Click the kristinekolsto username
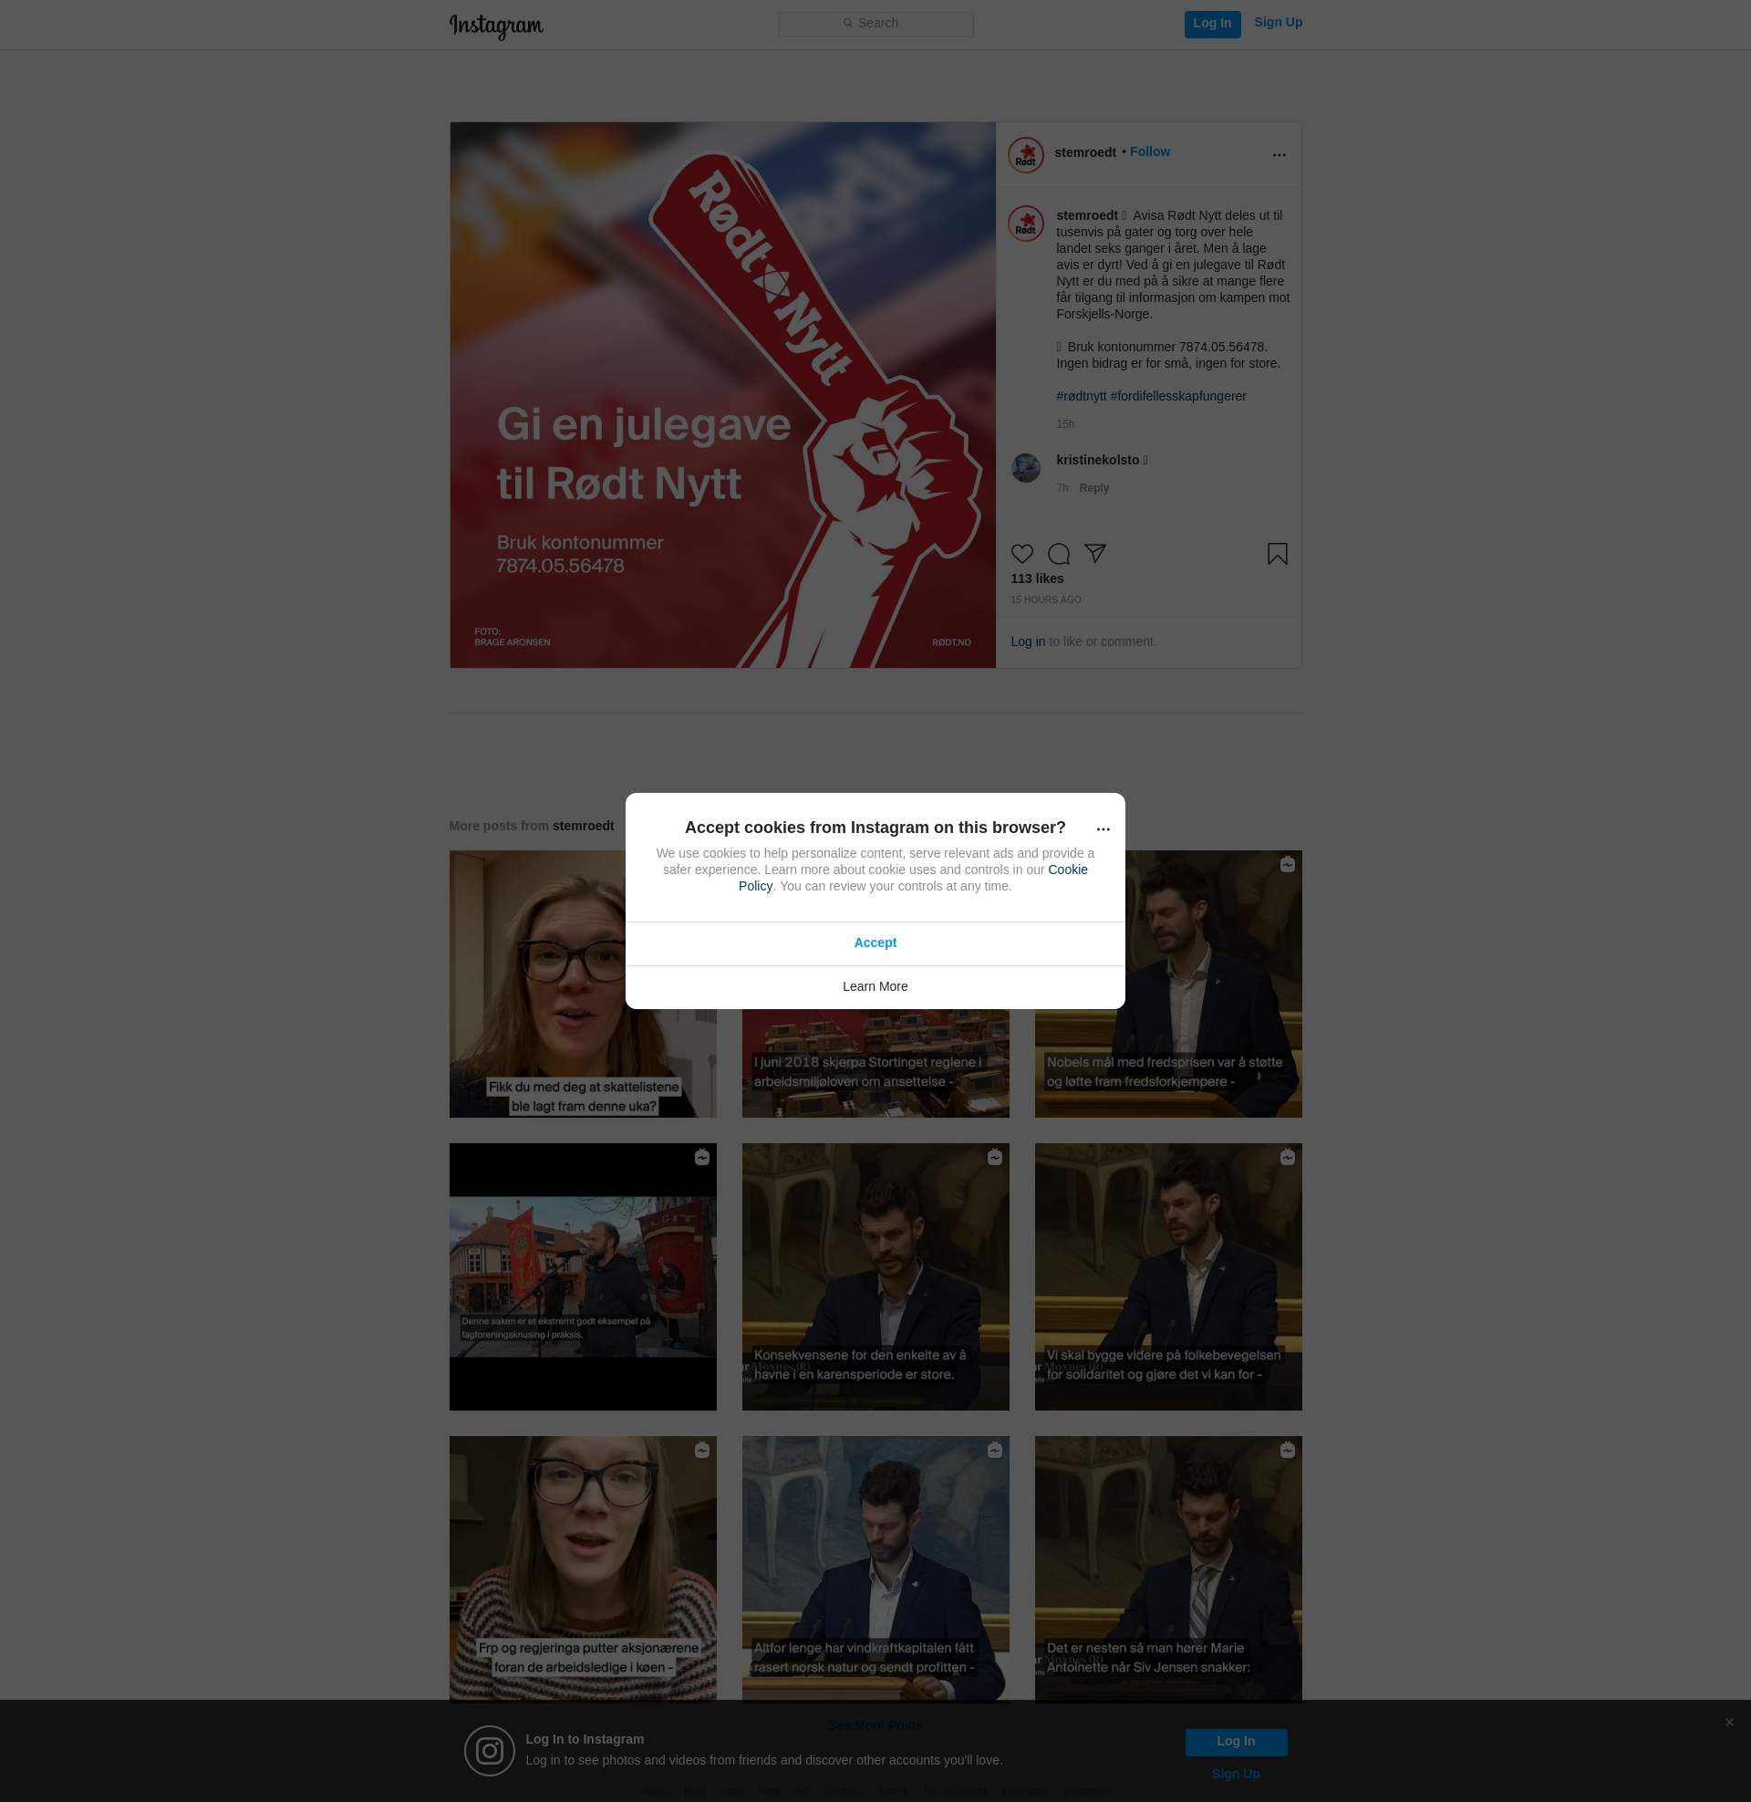 tap(1097, 460)
